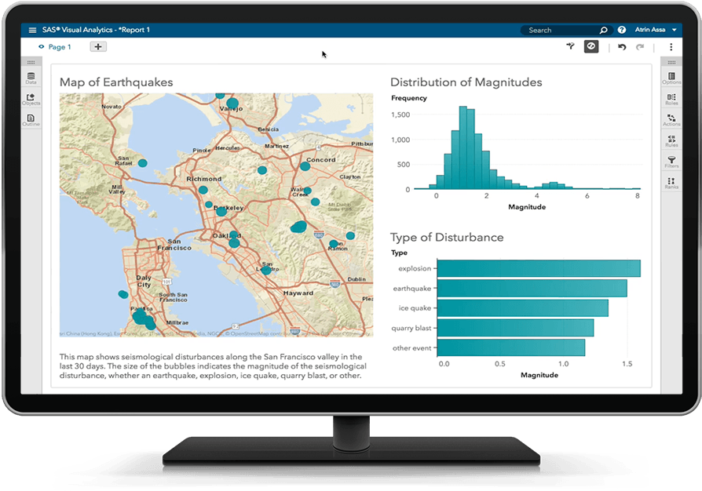Open the hamburger menu in the title bar
The height and width of the screenshot is (491, 702).
[32, 30]
